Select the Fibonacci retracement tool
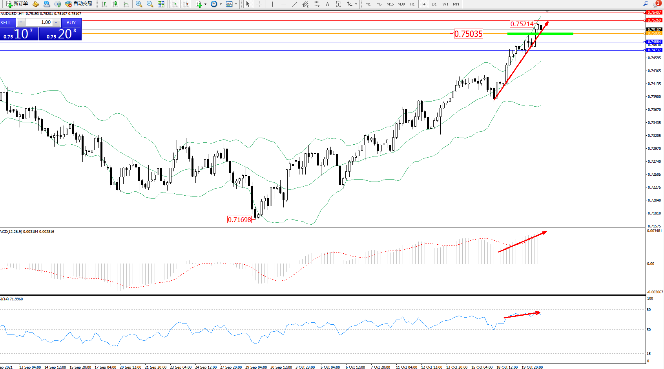This screenshot has height=369, width=664. [316, 4]
